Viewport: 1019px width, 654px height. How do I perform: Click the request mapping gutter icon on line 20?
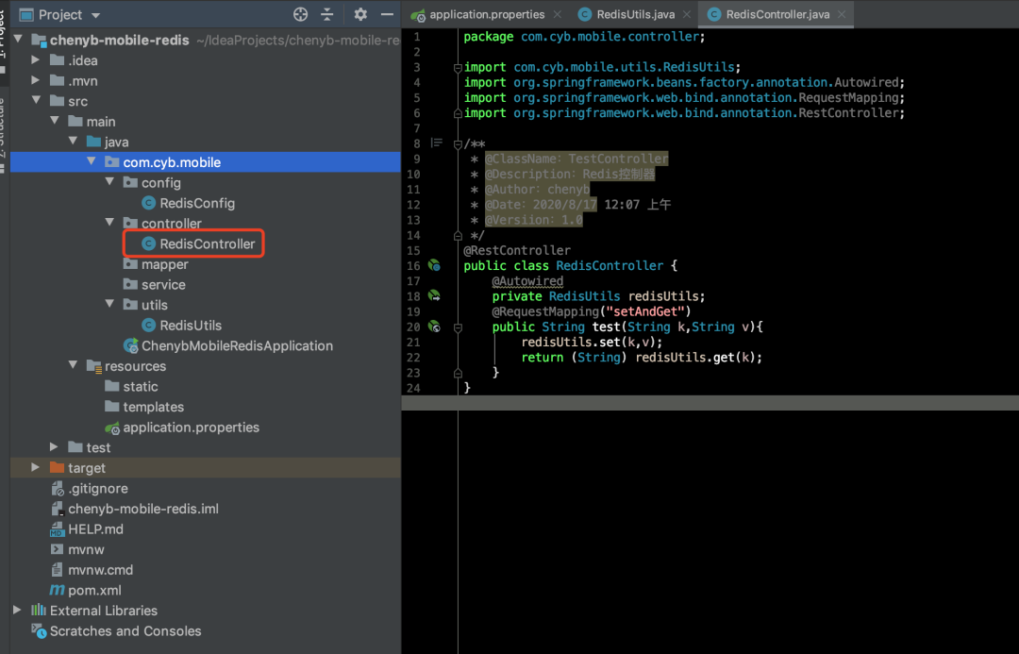point(434,327)
